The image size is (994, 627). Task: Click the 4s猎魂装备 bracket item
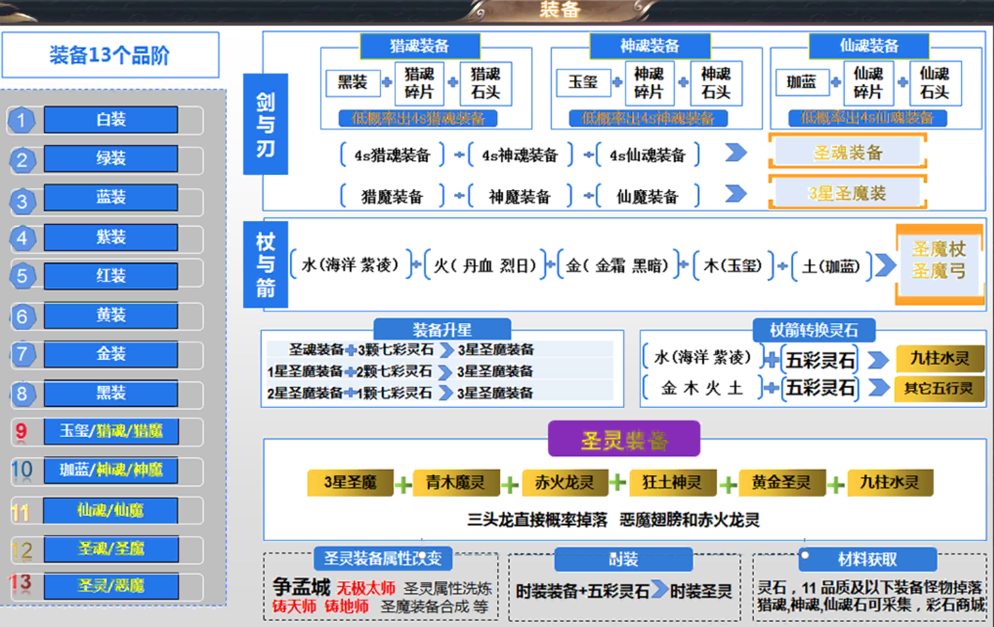[392, 155]
